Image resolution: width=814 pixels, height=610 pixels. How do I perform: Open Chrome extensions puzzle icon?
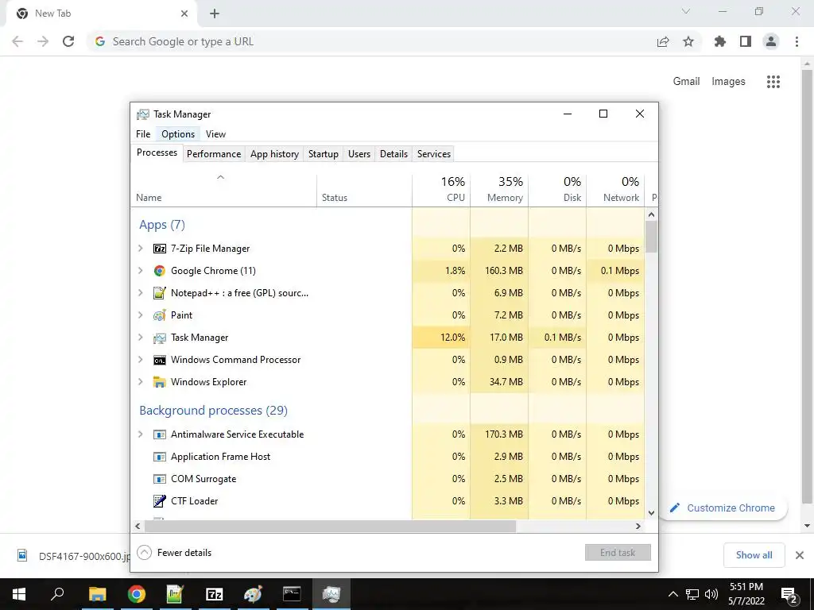click(x=720, y=41)
